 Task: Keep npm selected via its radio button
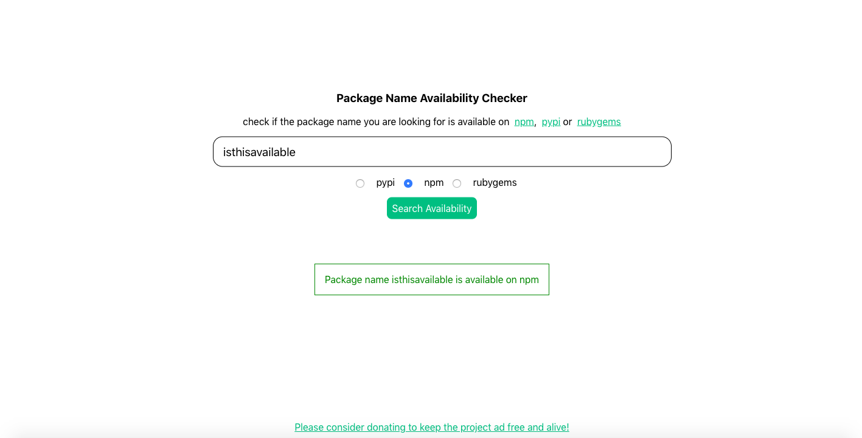[x=408, y=183]
